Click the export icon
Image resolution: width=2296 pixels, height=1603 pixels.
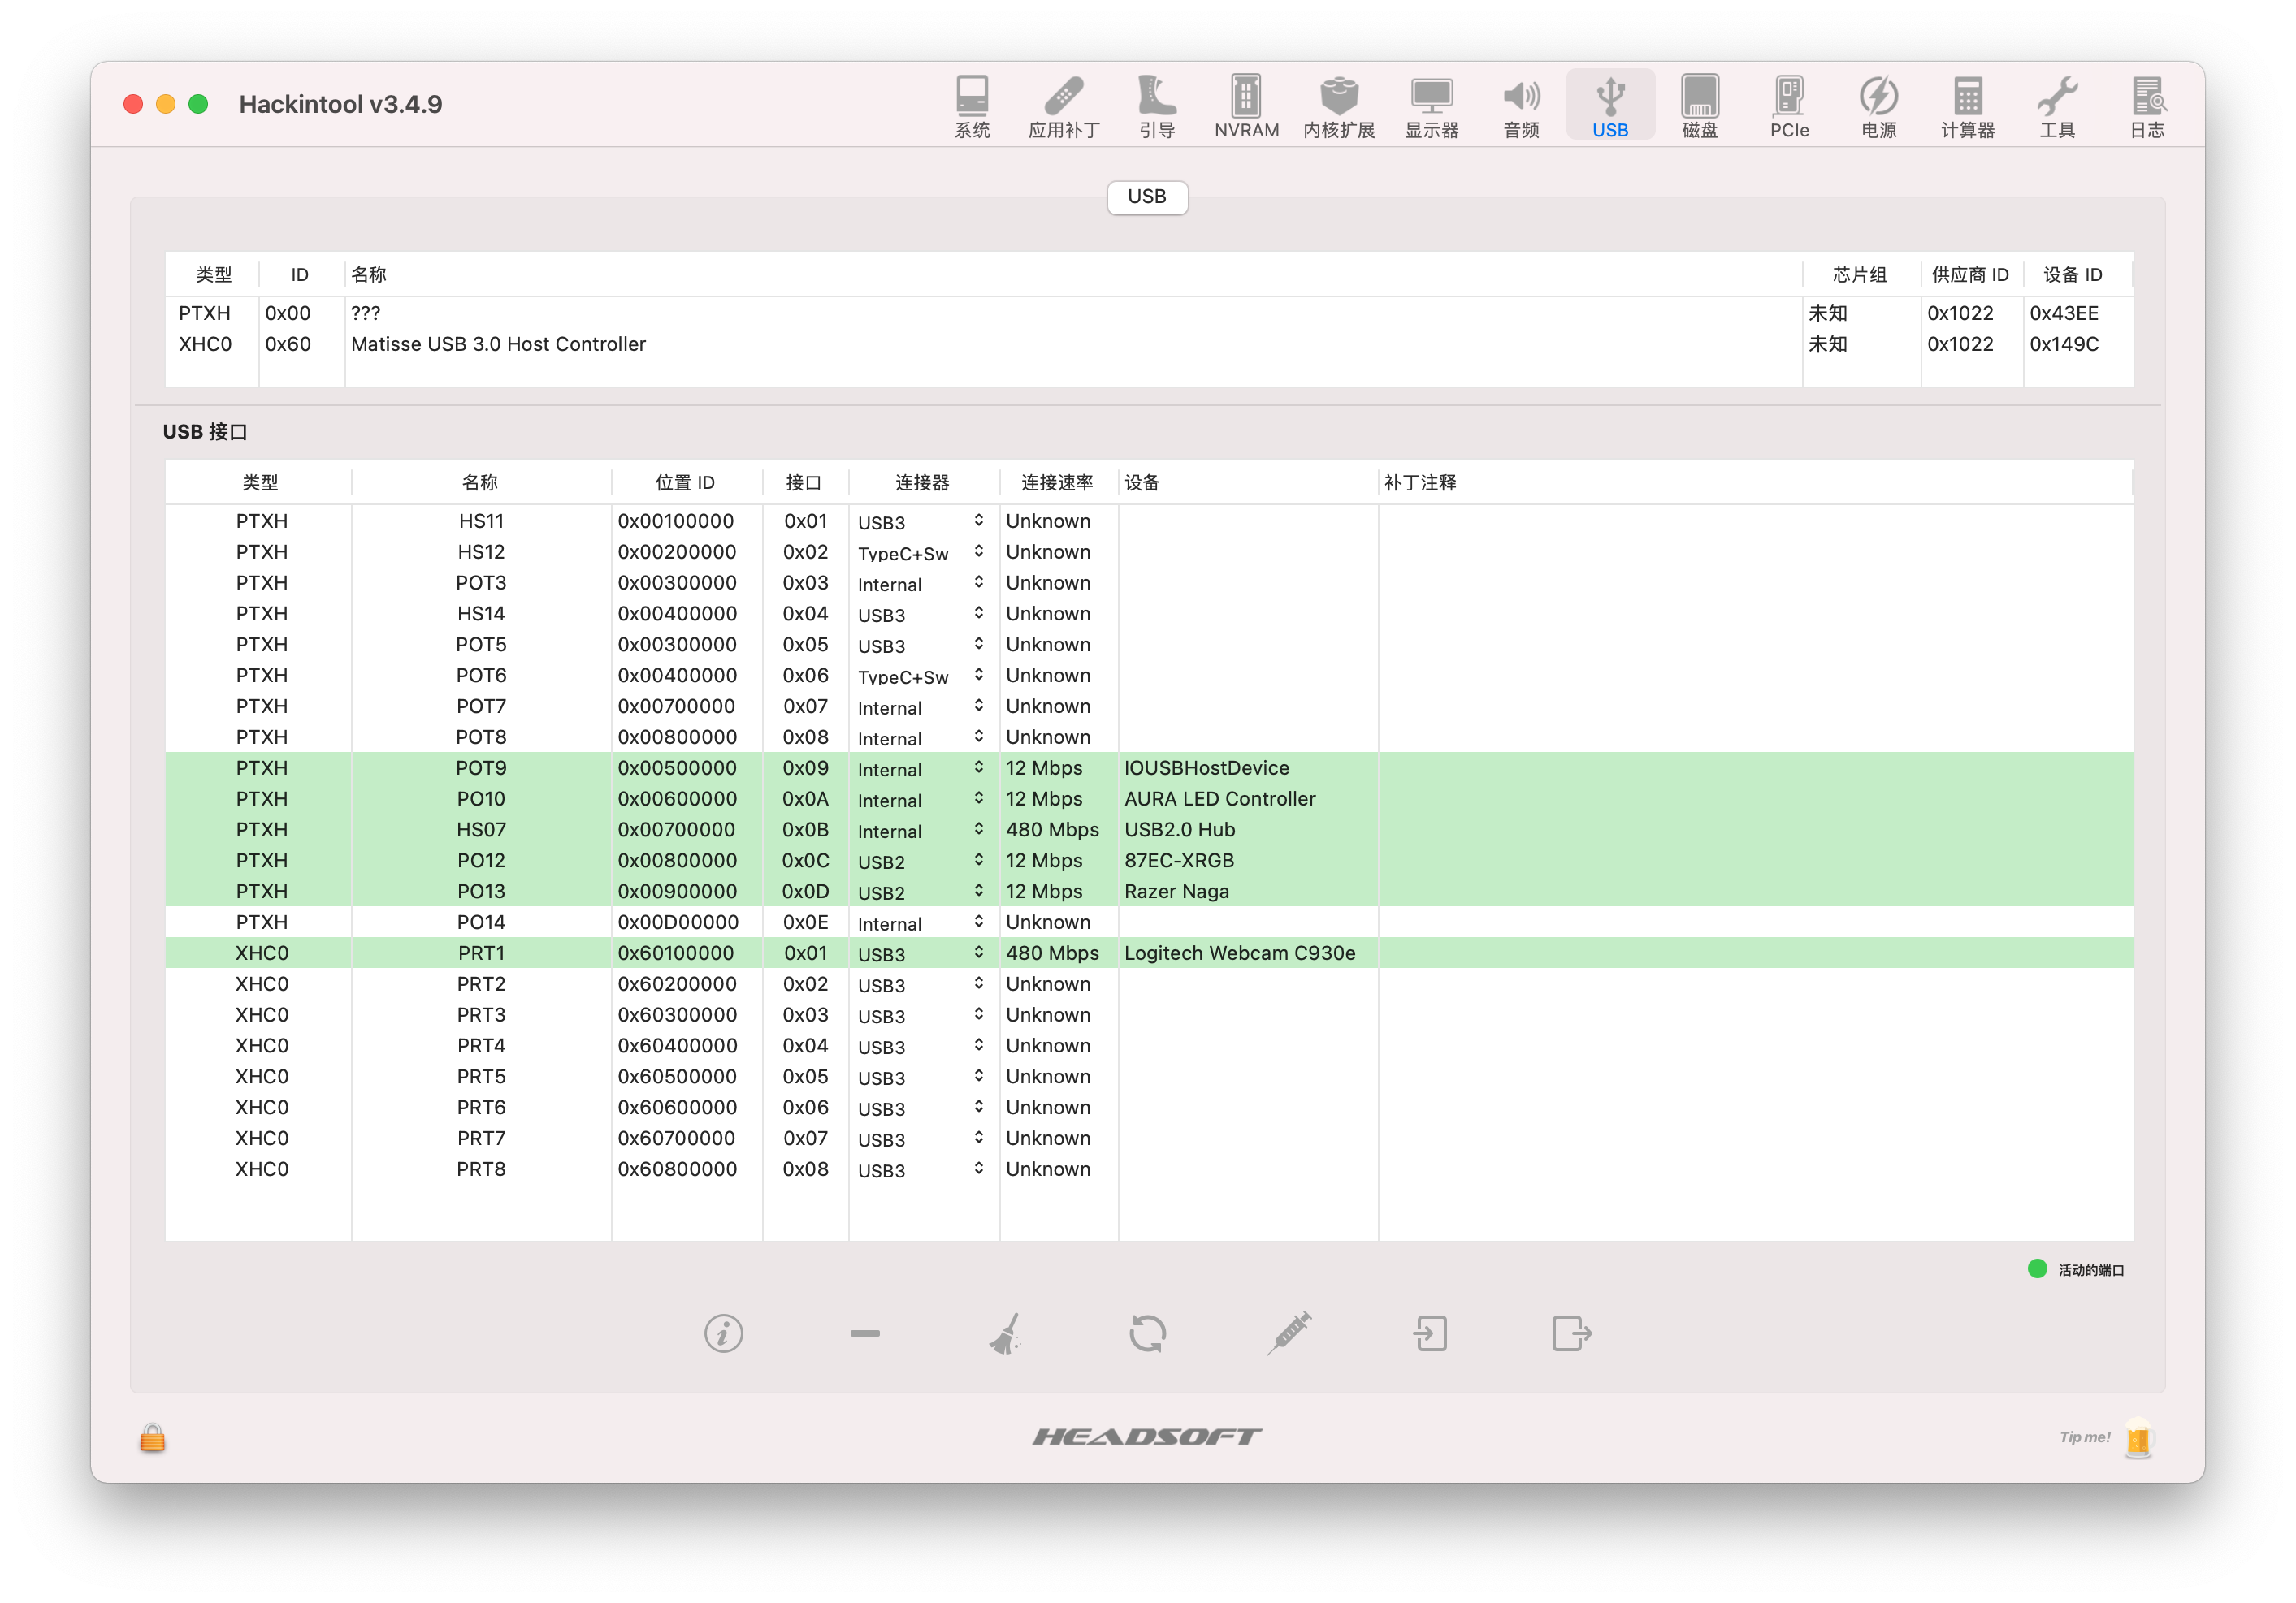coord(1572,1333)
